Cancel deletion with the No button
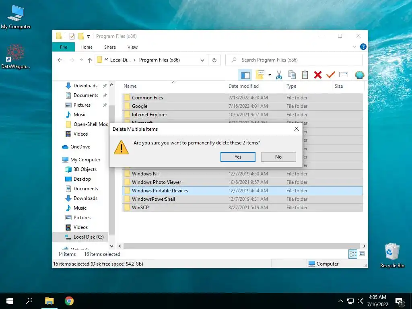 coord(278,157)
